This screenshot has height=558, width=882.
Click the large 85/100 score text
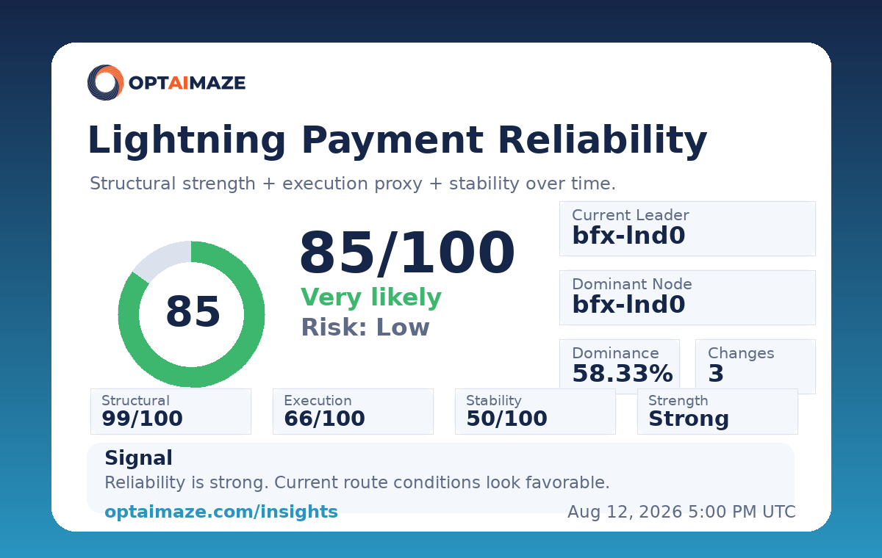coord(407,254)
